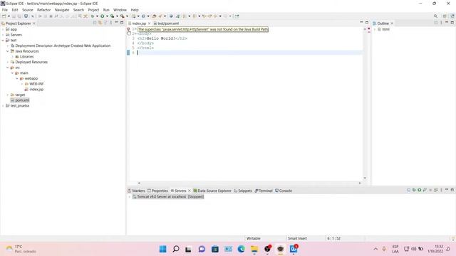Collapse the Java Resources node
Image resolution: width=456 pixels, height=256 pixels.
8,51
